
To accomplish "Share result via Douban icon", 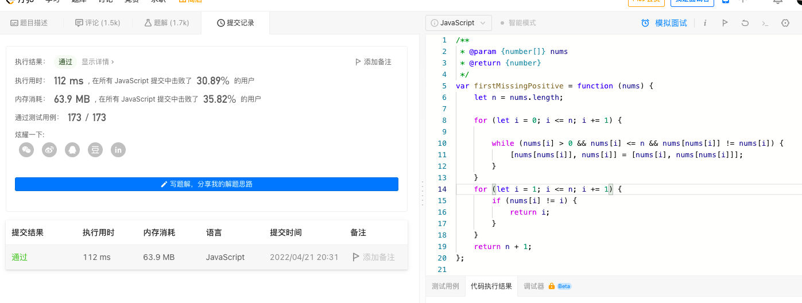I will point(95,150).
